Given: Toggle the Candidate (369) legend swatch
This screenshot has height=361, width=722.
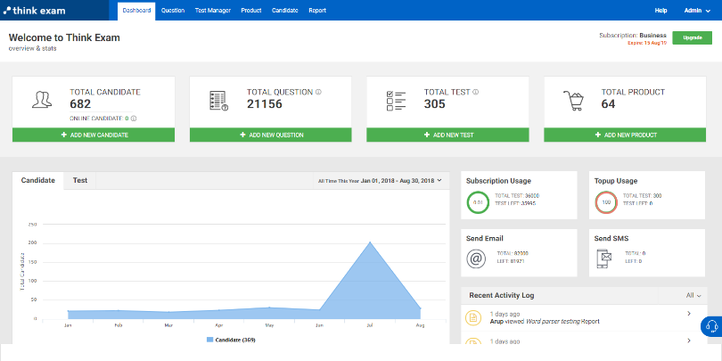Looking at the screenshot, I should [210, 340].
